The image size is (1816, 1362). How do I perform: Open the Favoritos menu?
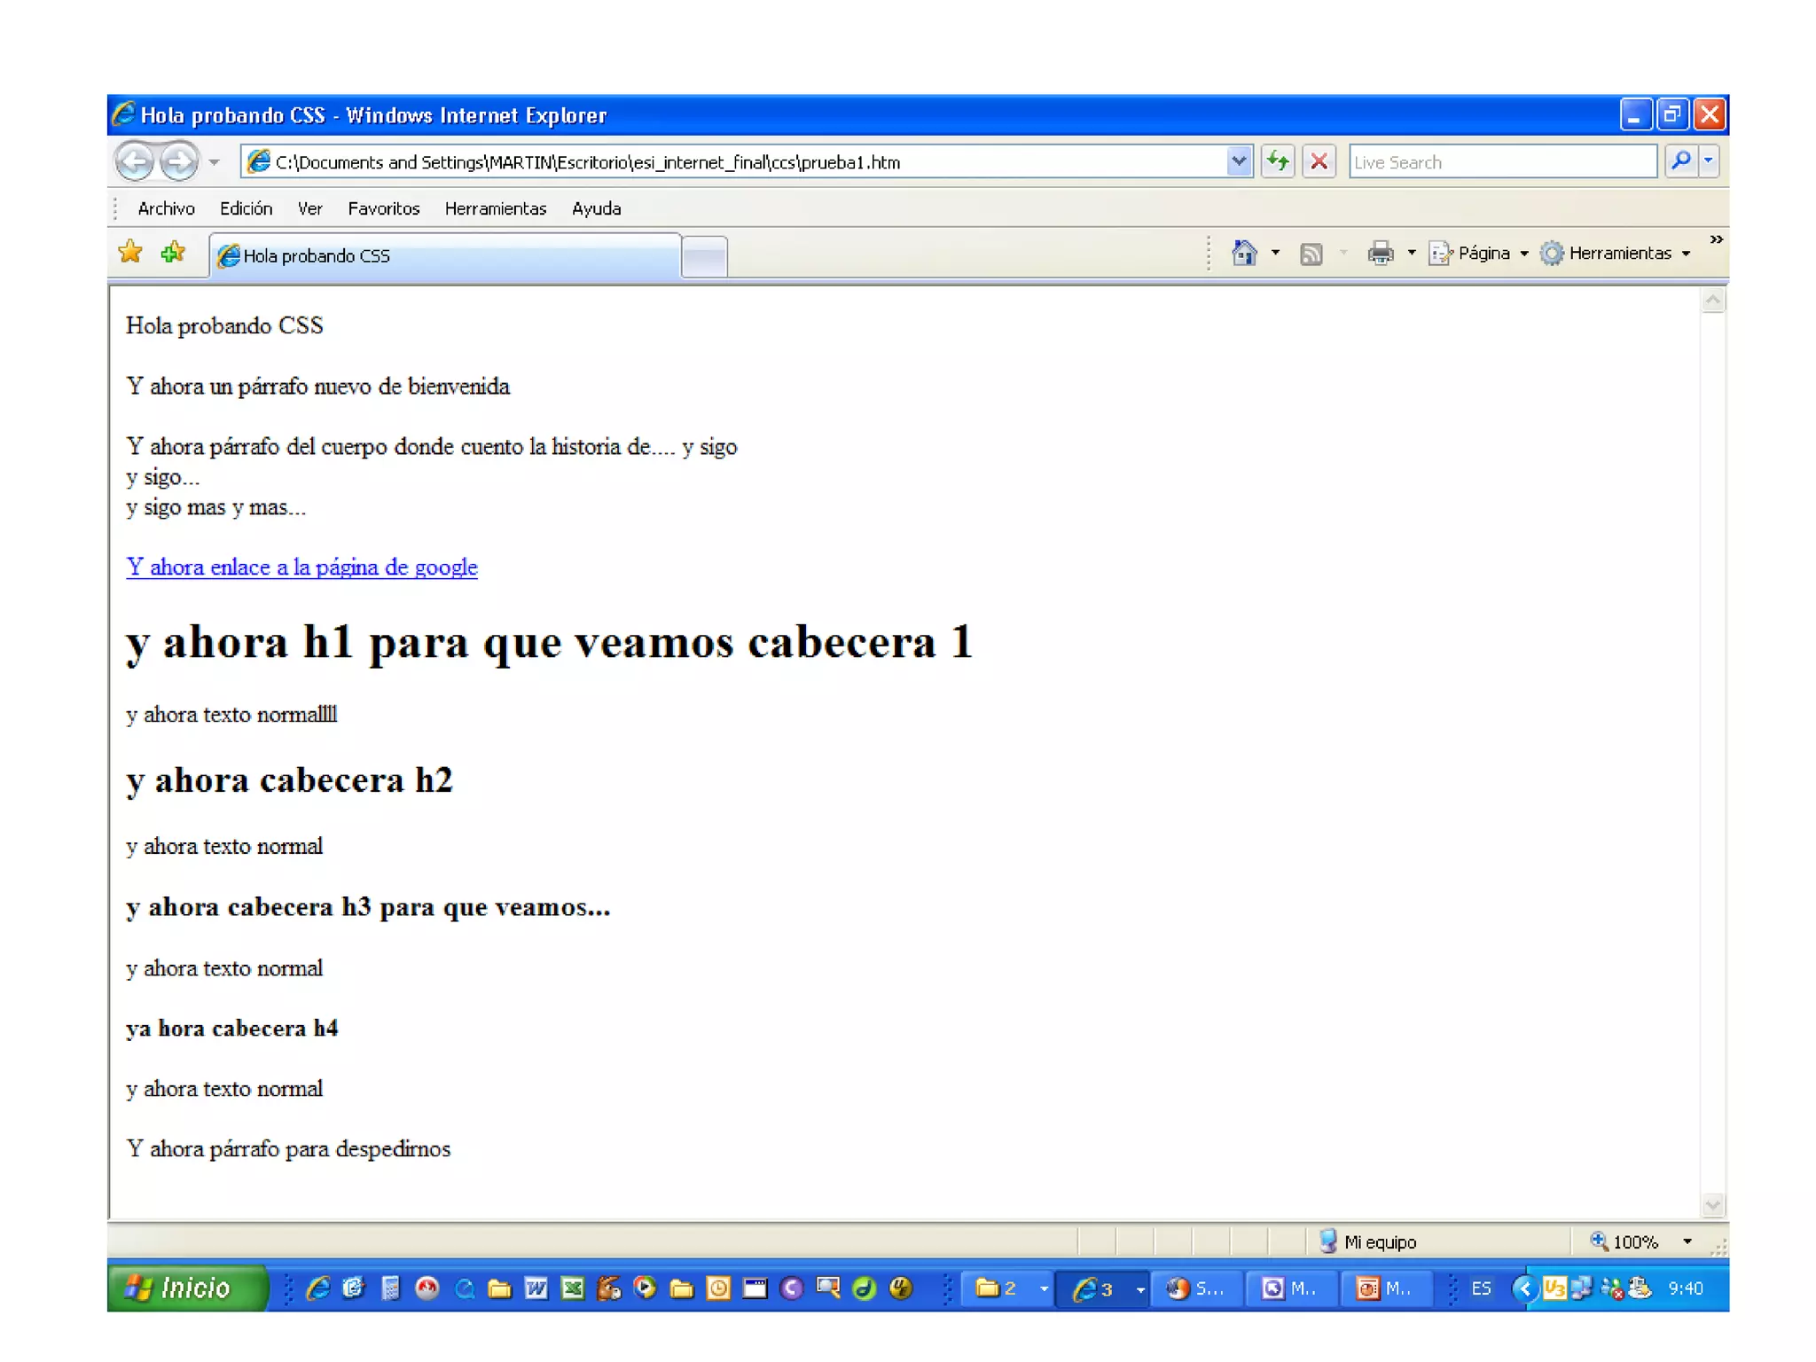383,208
